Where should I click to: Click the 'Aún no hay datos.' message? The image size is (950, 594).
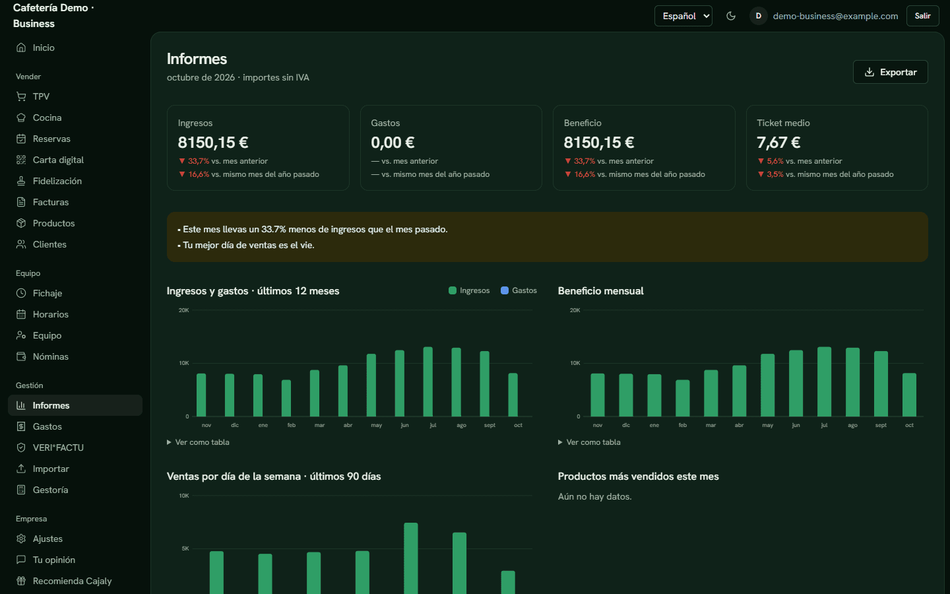pyautogui.click(x=595, y=496)
